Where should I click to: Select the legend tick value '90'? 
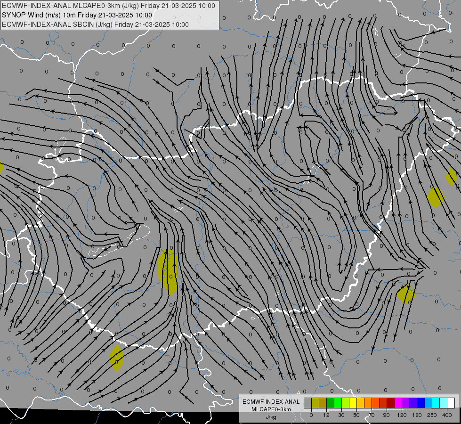386,415
